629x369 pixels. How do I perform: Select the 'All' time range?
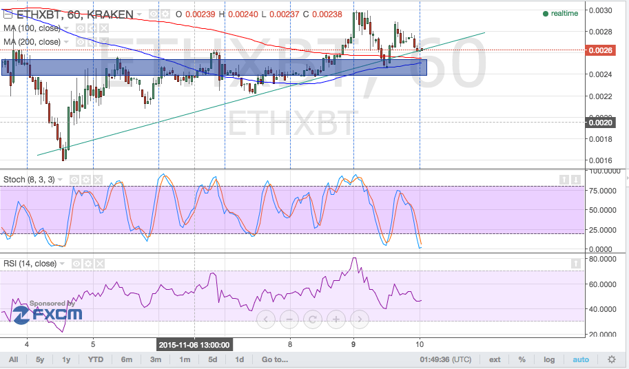pyautogui.click(x=13, y=359)
